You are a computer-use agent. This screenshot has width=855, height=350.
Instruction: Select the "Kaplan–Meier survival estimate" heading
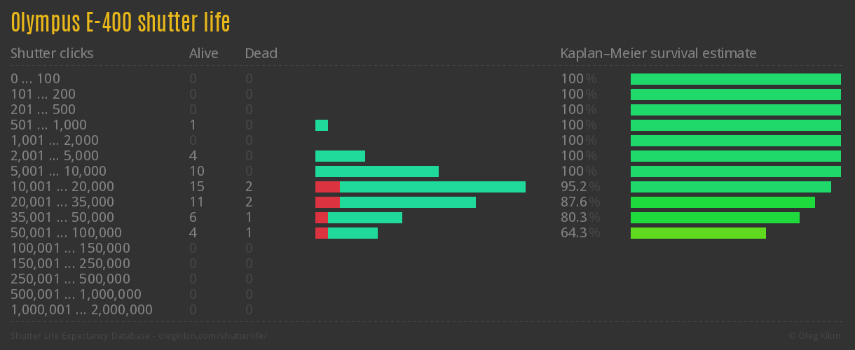658,53
